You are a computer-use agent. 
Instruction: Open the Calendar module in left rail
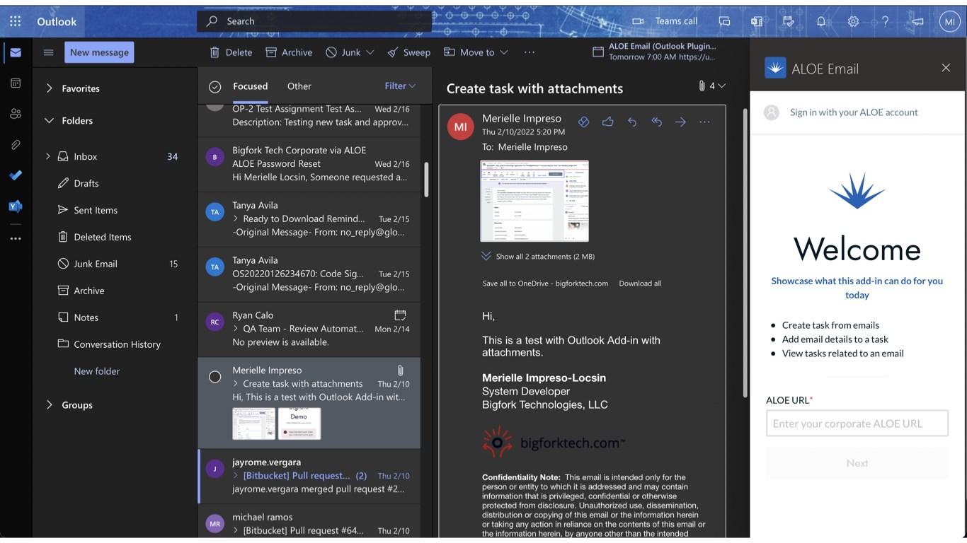[x=16, y=83]
